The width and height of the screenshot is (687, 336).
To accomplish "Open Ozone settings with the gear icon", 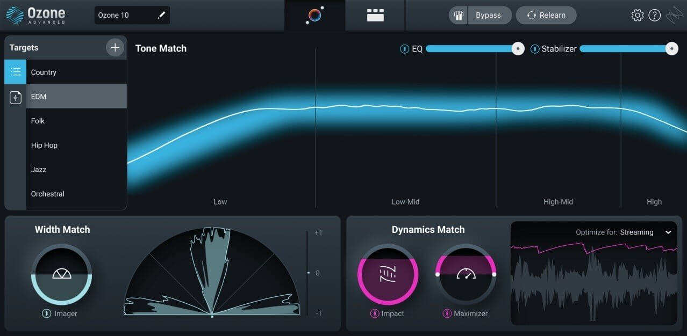I will (x=637, y=15).
